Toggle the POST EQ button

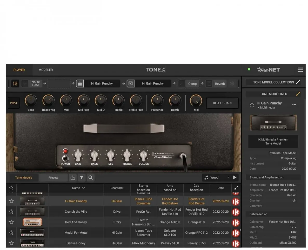pos(14,103)
